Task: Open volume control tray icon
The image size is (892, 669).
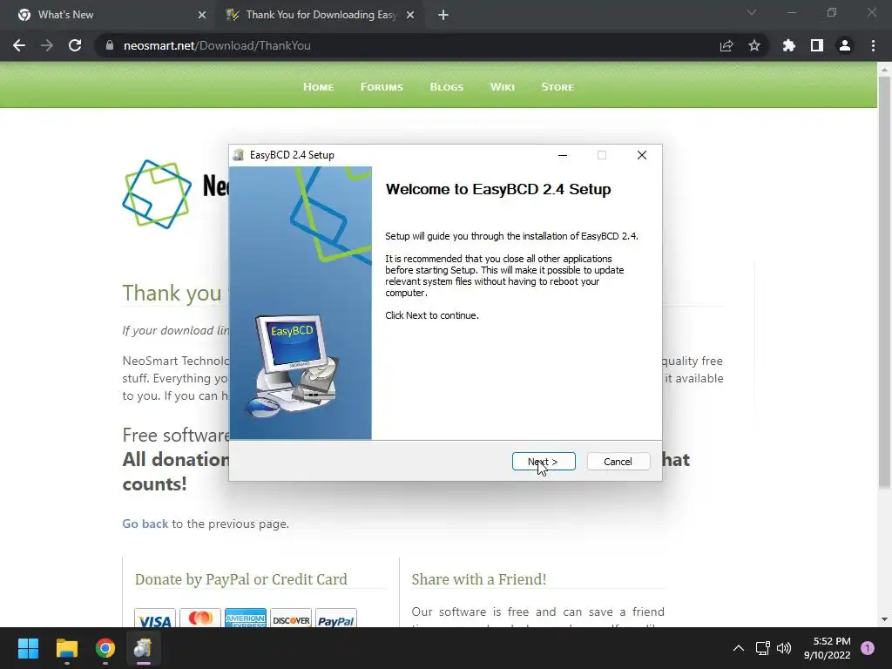Action: [784, 648]
